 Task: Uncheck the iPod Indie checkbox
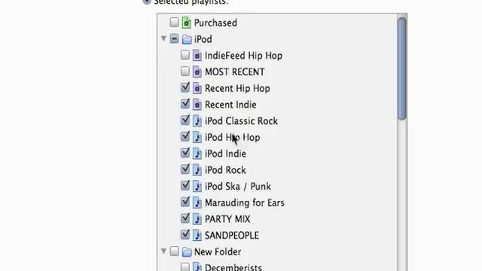click(x=185, y=153)
